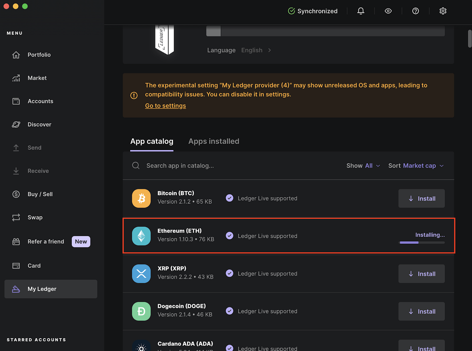Click the Cardano ADA (ADA) app name
This screenshot has width=472, height=351.
[x=185, y=344]
